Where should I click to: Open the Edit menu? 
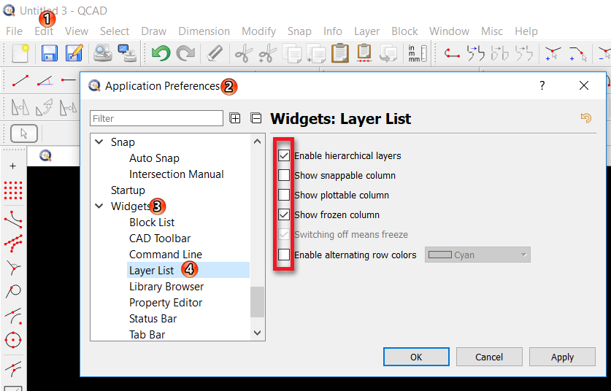pyautogui.click(x=44, y=31)
